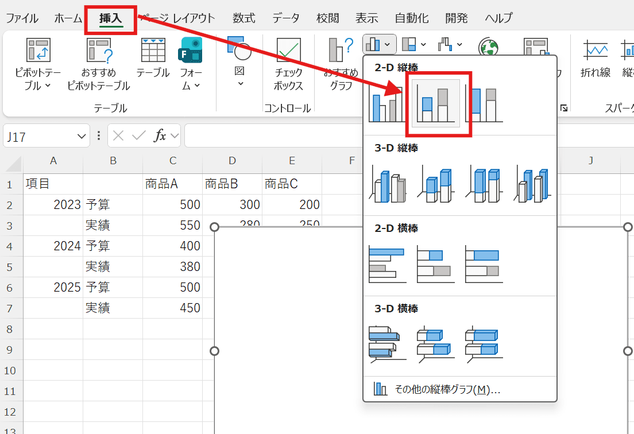The height and width of the screenshot is (434, 634).
Task: Click the 折れ線 sparkline icon
Action: pos(595,57)
